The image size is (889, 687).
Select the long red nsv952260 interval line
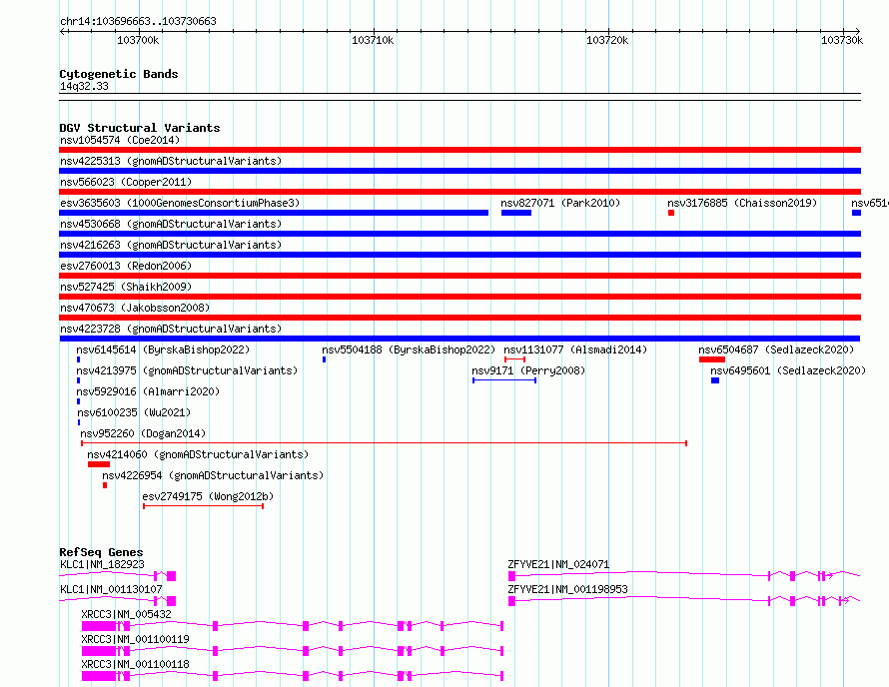tap(384, 443)
